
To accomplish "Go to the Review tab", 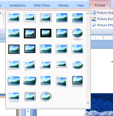I will coord(64,5).
